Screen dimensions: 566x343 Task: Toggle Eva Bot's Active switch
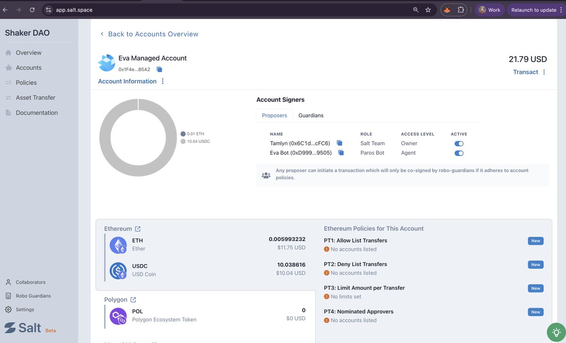(459, 153)
